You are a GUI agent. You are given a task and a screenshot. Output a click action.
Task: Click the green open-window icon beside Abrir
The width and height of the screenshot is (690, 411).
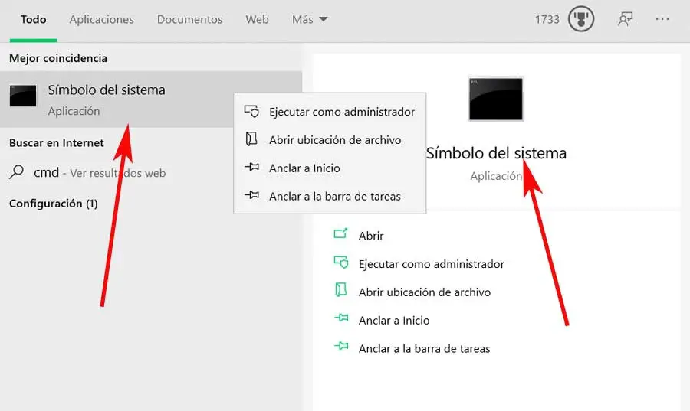click(x=340, y=233)
